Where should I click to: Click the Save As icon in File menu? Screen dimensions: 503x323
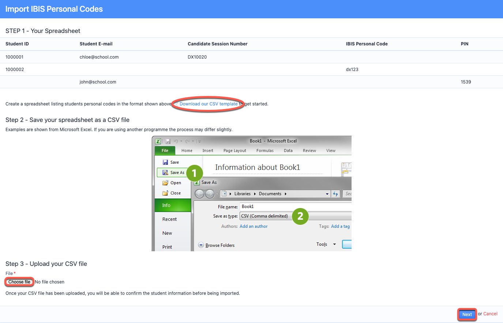tap(165, 172)
